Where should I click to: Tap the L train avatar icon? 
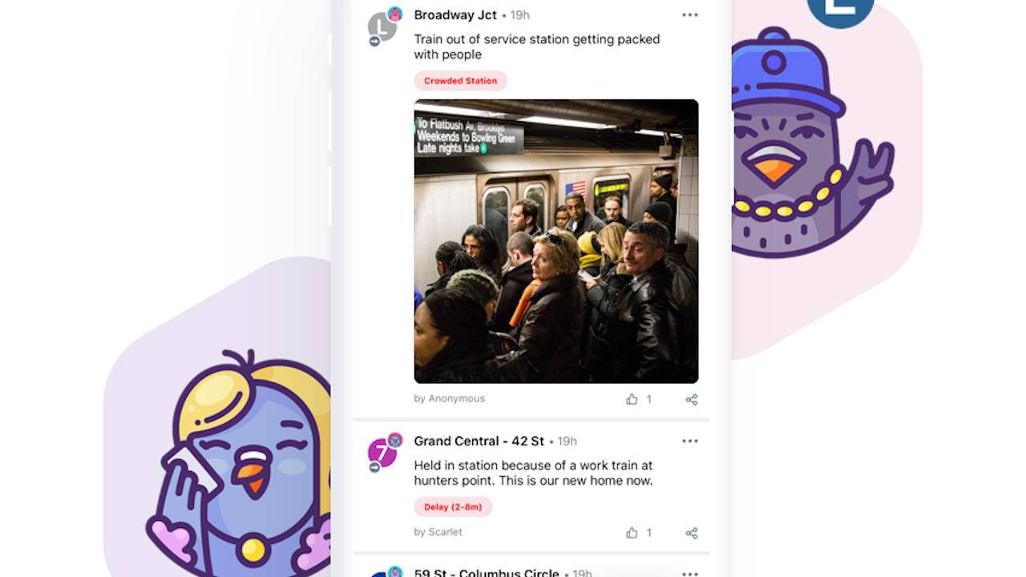(384, 26)
